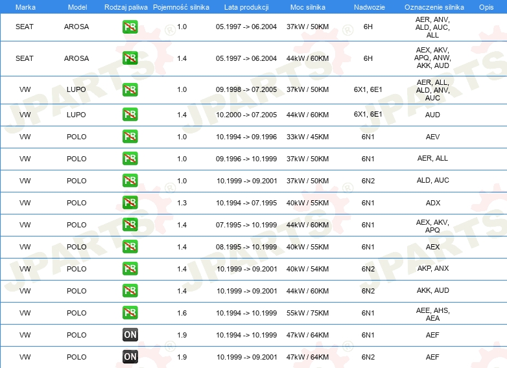This screenshot has width=507, height=368.
Task: Click the LUPO model cell in the 1.0 row
Action: click(77, 89)
